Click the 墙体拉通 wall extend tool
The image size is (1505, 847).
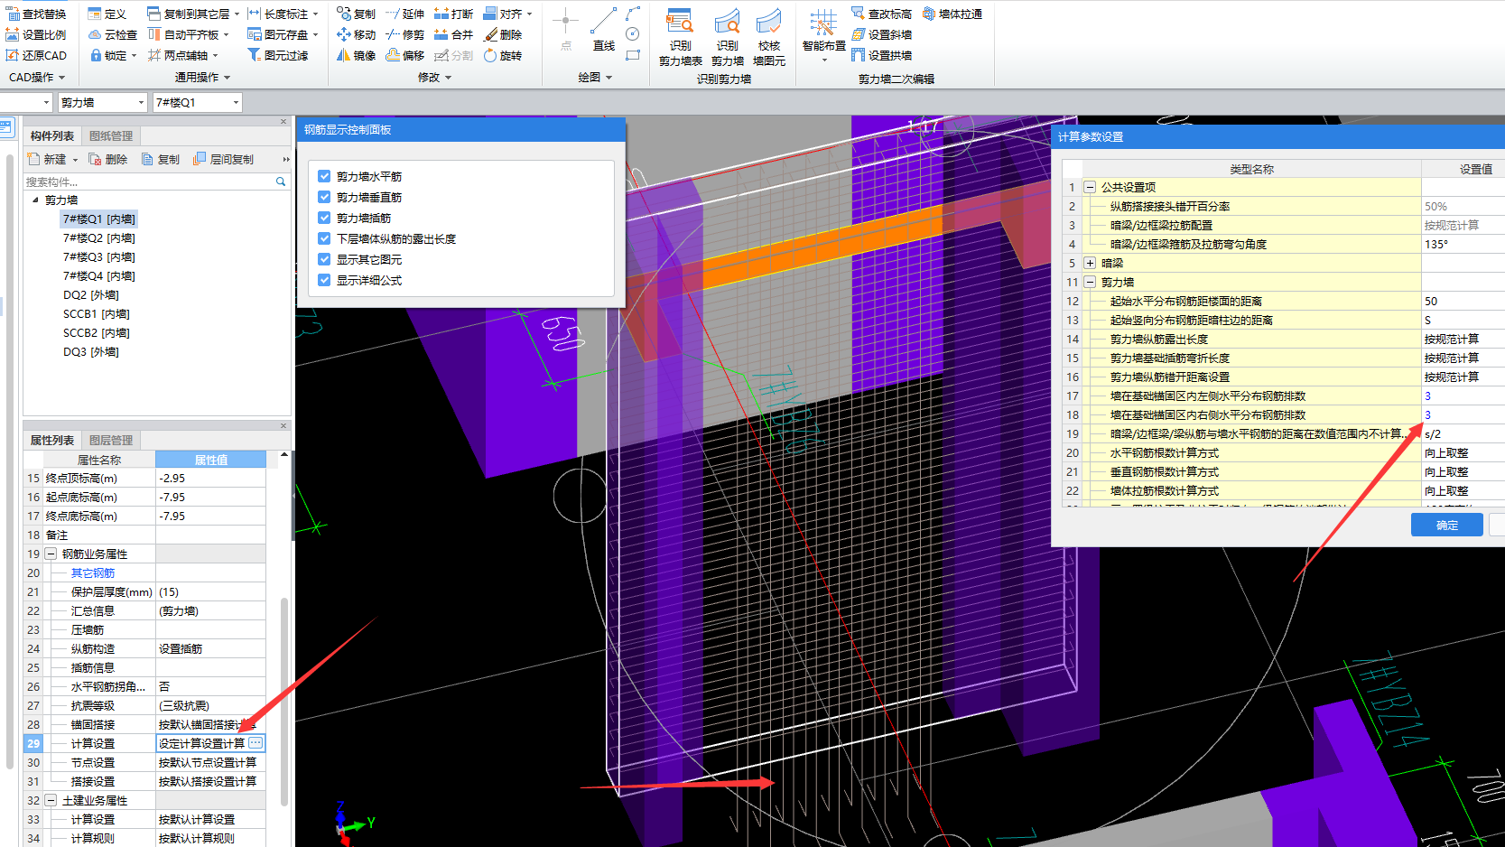(x=952, y=14)
